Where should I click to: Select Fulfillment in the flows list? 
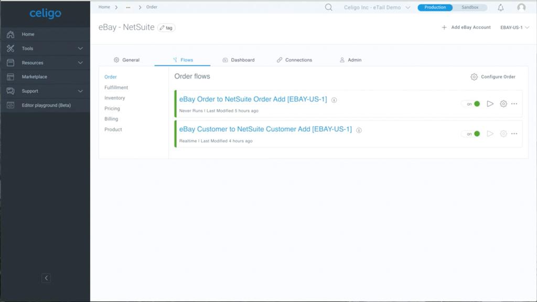click(x=116, y=88)
